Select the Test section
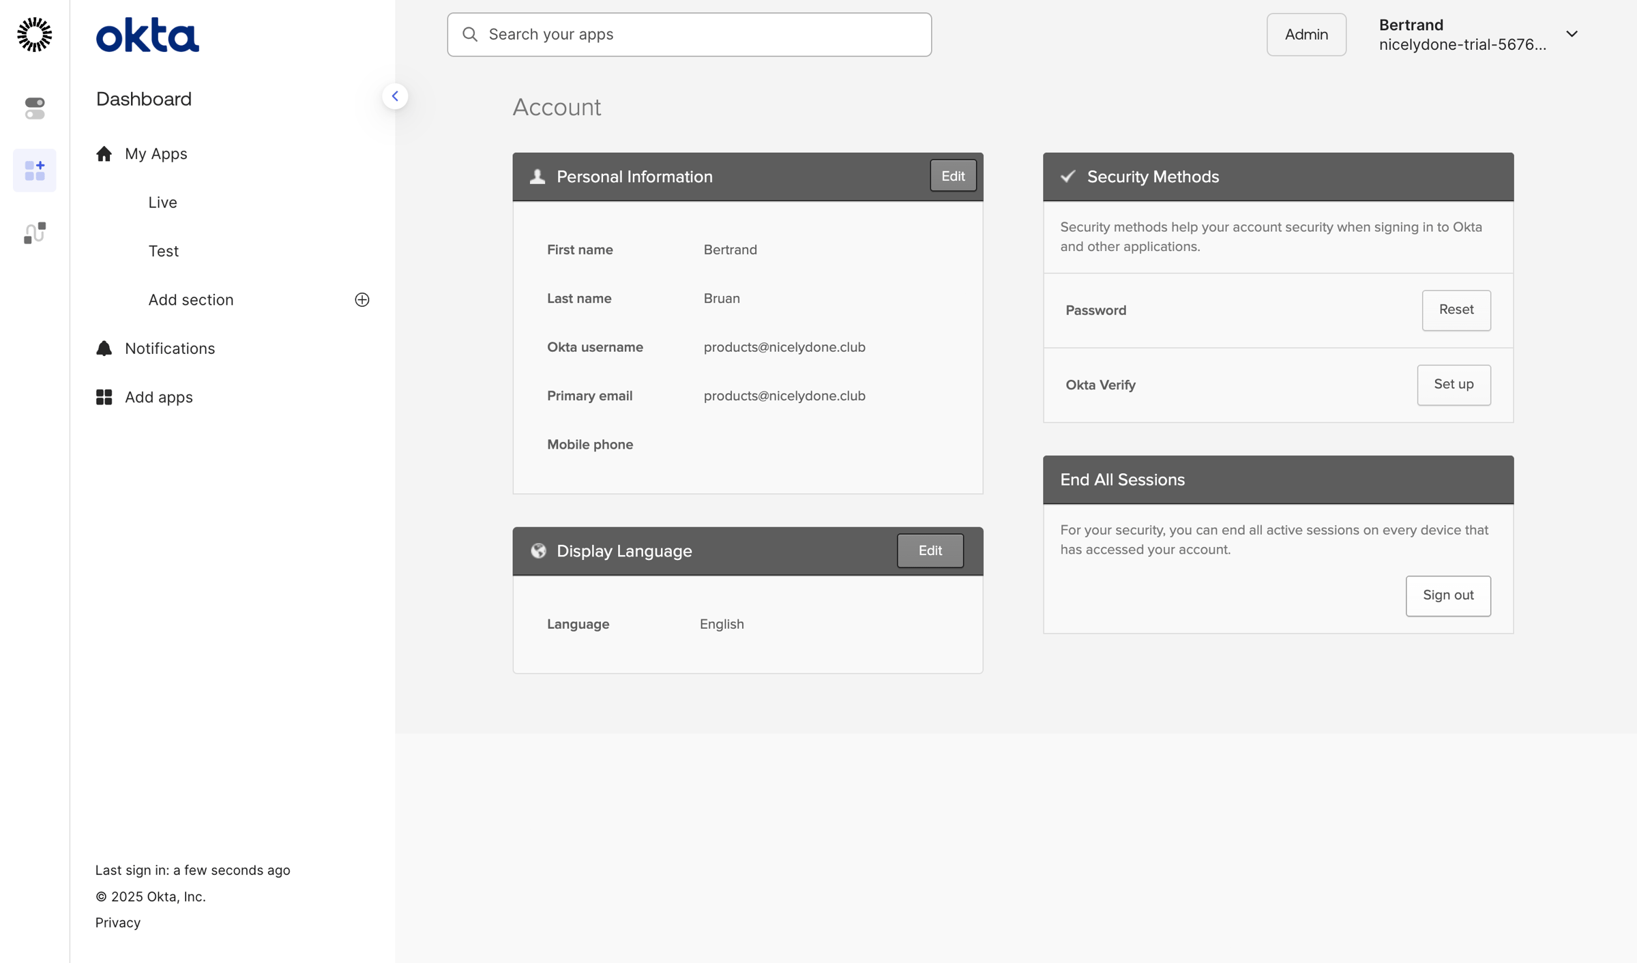Viewport: 1637px width, 963px height. 164,251
